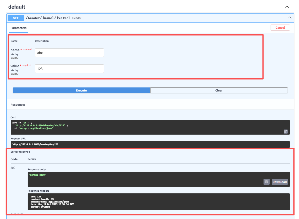Click the 200 response code
The height and width of the screenshot is (219, 299).
tap(13, 168)
